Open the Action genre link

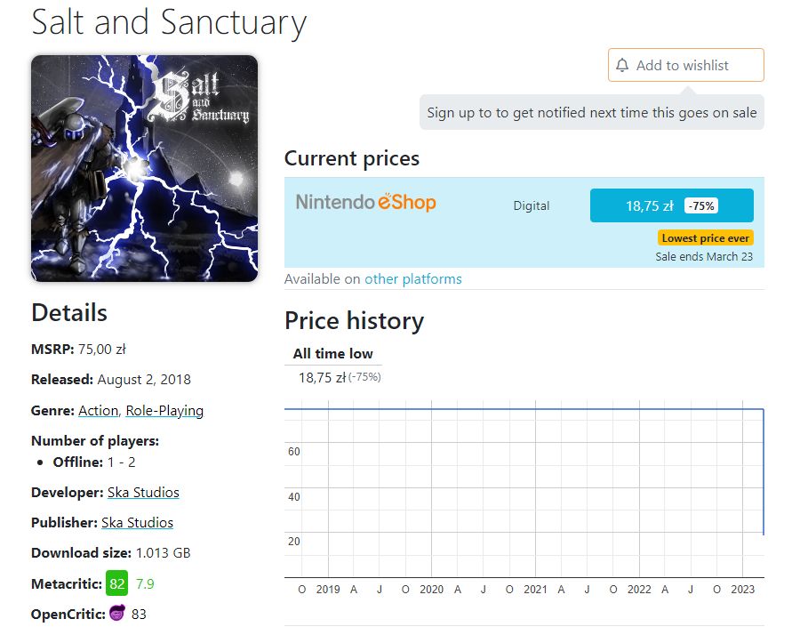click(98, 410)
